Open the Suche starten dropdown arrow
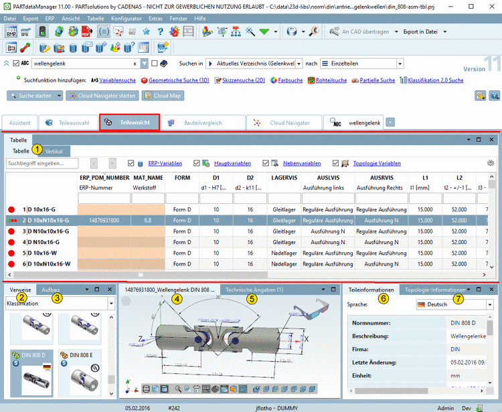The image size is (502, 412). 59,96
